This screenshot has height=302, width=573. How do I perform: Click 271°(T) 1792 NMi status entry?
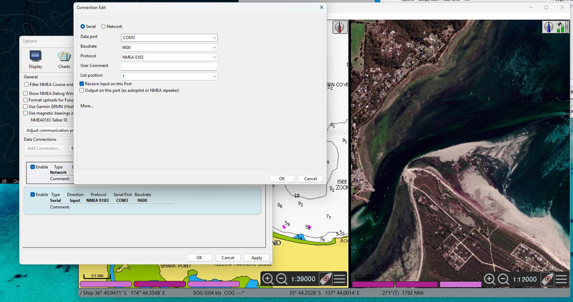click(403, 293)
